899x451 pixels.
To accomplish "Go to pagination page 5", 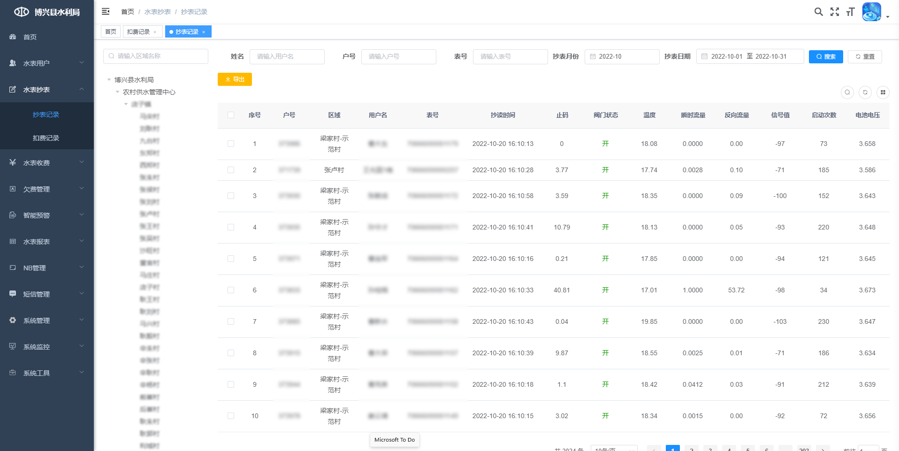I will point(748,449).
